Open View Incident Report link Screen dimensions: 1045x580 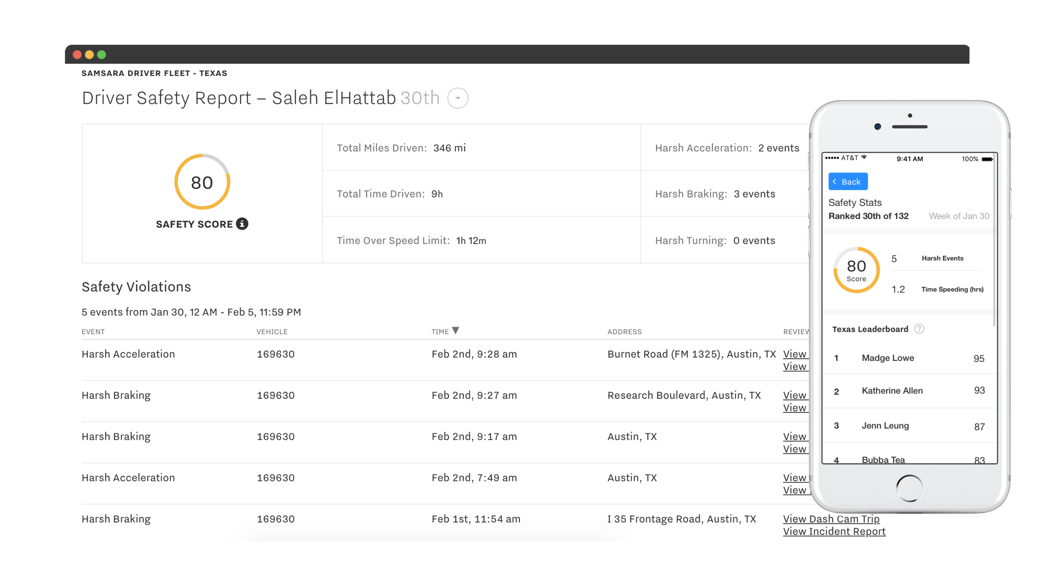[x=834, y=532]
